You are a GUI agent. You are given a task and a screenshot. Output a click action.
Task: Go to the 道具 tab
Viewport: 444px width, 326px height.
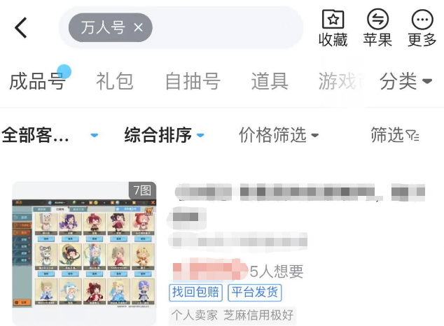[270, 81]
